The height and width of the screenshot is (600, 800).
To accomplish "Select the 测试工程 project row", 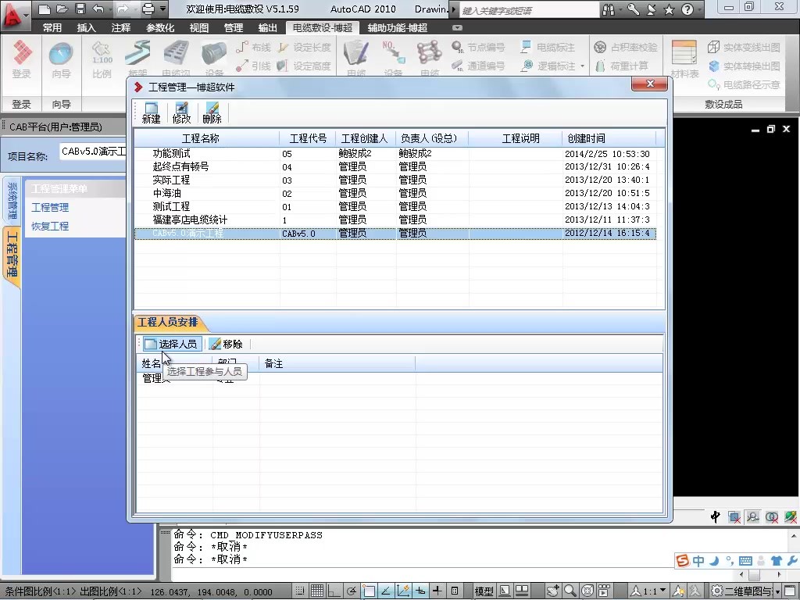I will (395, 206).
